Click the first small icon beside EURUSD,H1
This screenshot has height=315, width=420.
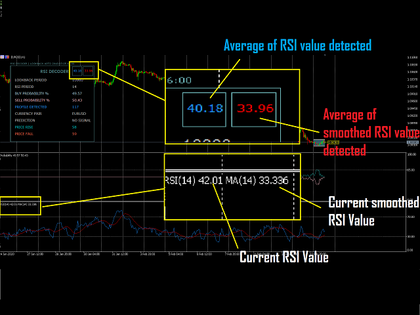click(x=2, y=57)
